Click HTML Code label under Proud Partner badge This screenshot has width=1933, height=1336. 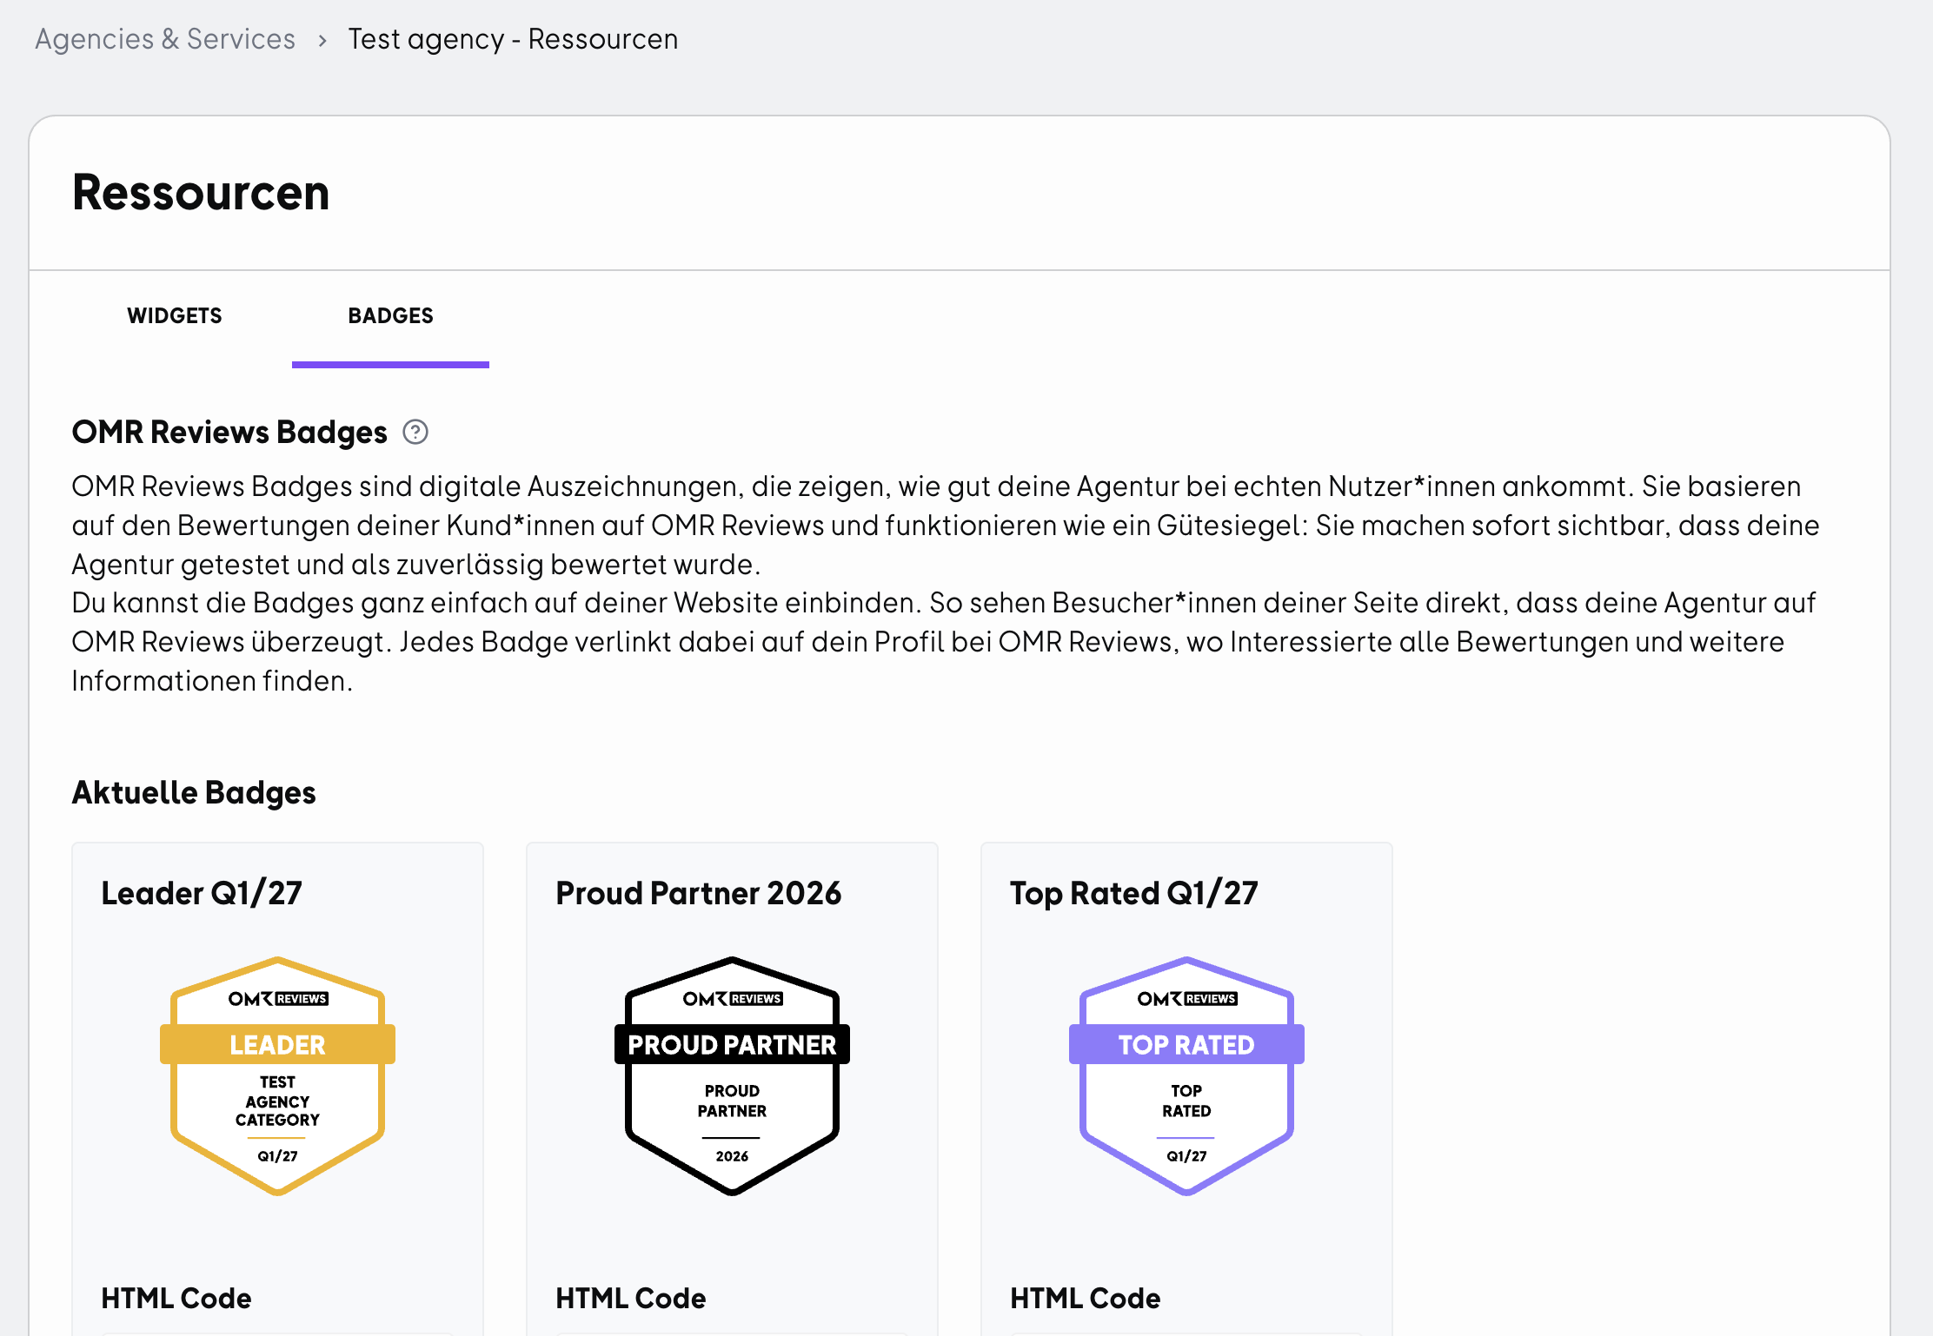coord(631,1298)
